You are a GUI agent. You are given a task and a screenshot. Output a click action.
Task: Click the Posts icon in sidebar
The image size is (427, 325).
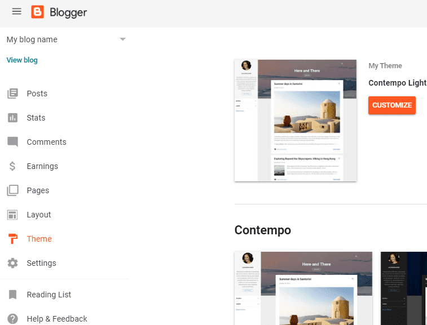coord(12,94)
